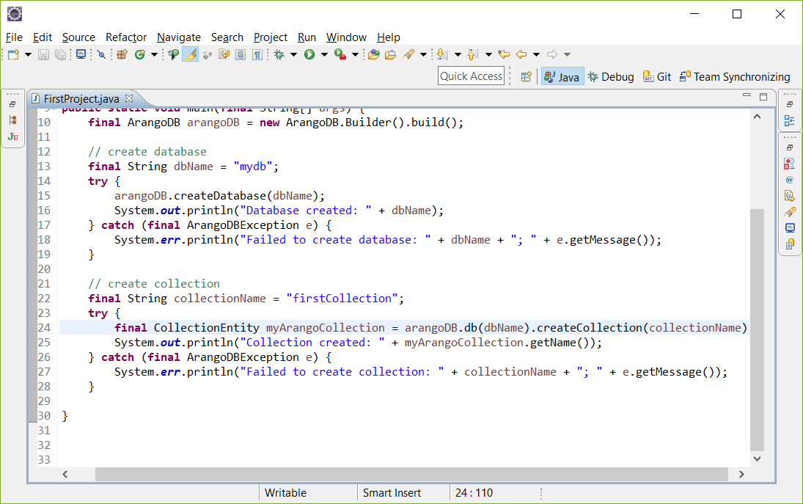Image resolution: width=803 pixels, height=504 pixels.
Task: Expand the Debug launch dropdown arrow
Action: (294, 54)
